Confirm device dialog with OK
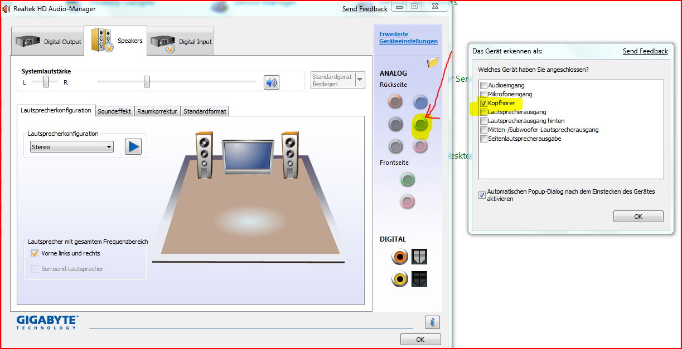This screenshot has width=682, height=349. tap(638, 217)
